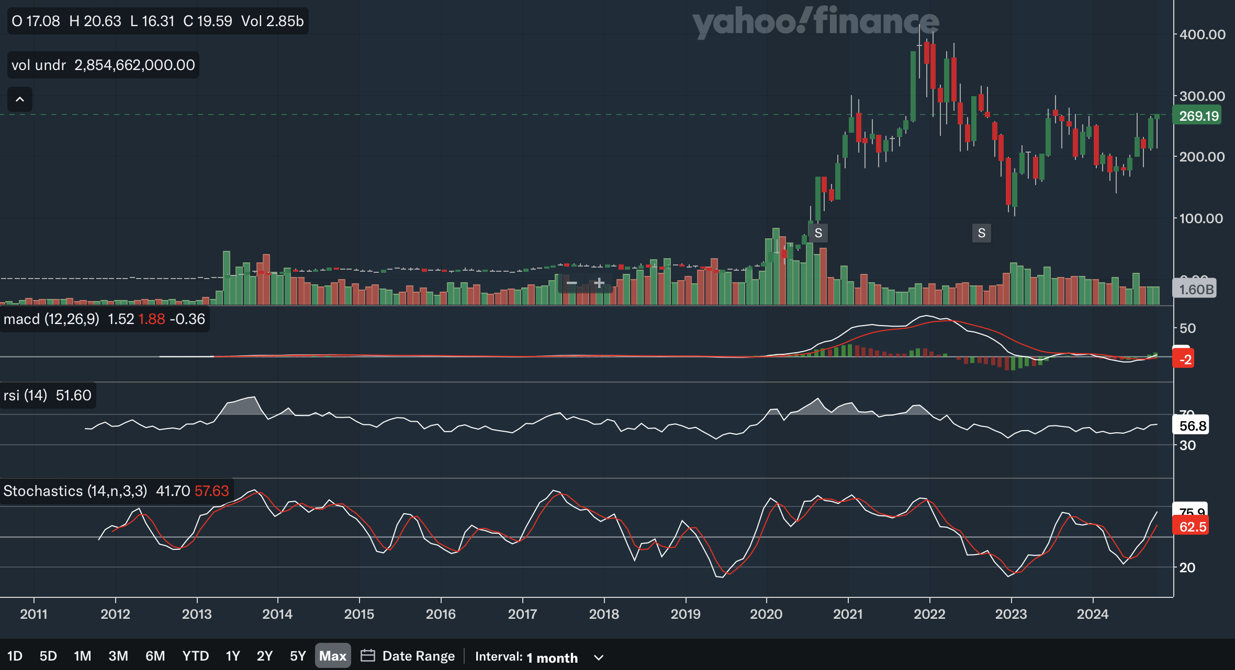1235x670 pixels.
Task: Switch to the 5Y range
Action: click(298, 656)
